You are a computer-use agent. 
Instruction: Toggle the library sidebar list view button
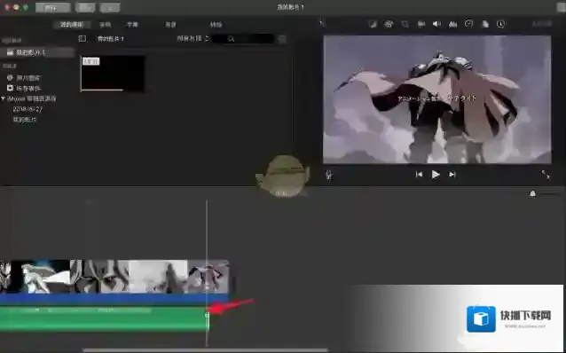pos(83,38)
